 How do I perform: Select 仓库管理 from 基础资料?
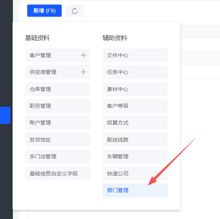[x=58, y=89]
